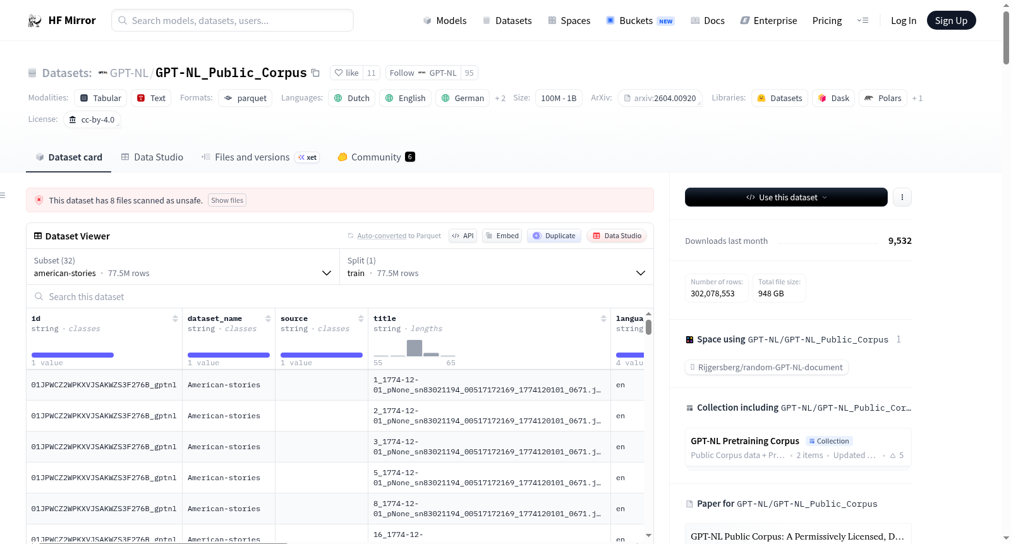
Task: Expand the Split train dropdown
Action: (497, 267)
